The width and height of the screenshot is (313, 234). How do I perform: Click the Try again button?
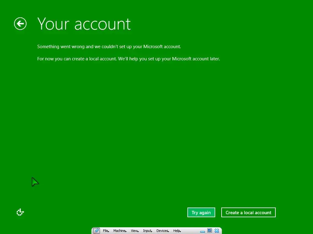pyautogui.click(x=201, y=212)
